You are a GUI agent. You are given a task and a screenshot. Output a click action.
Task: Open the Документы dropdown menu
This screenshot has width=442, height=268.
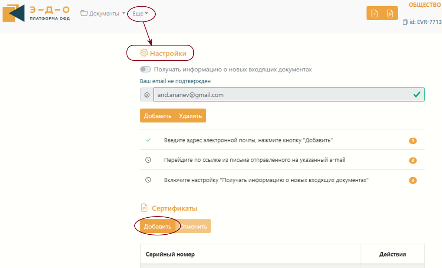tap(103, 14)
